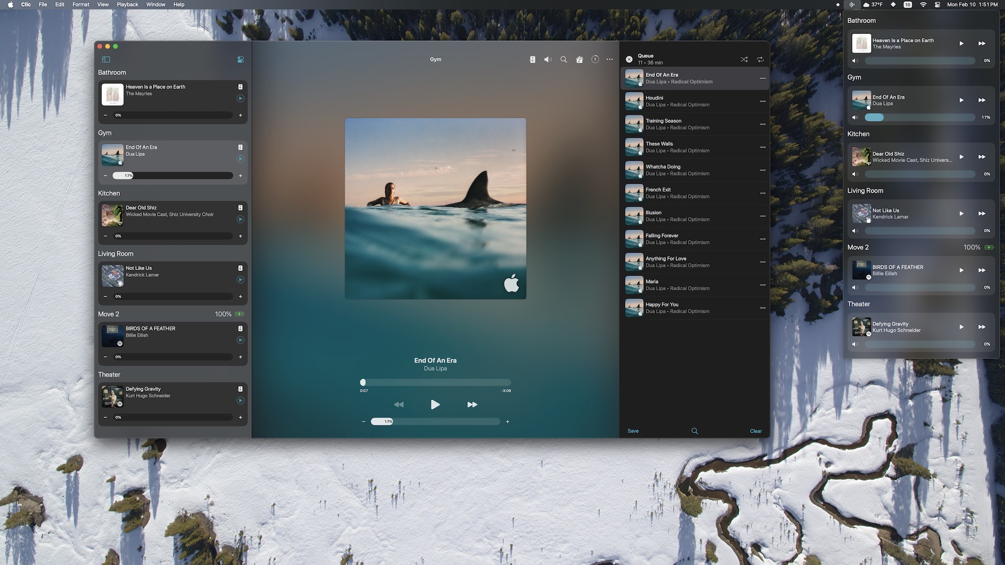The width and height of the screenshot is (1005, 565).
Task: Decrease Gym volume with minus in sidebar
Action: [x=105, y=176]
